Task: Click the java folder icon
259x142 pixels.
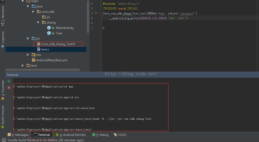Action: [x=34, y=6]
